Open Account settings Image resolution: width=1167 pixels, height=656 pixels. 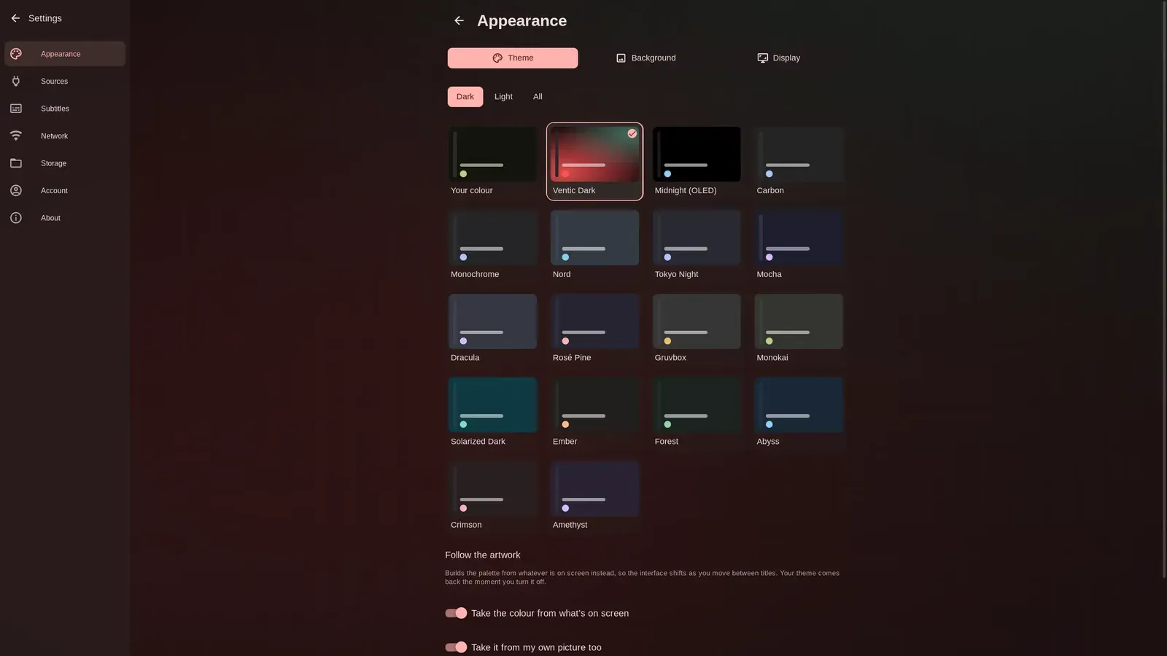point(65,190)
